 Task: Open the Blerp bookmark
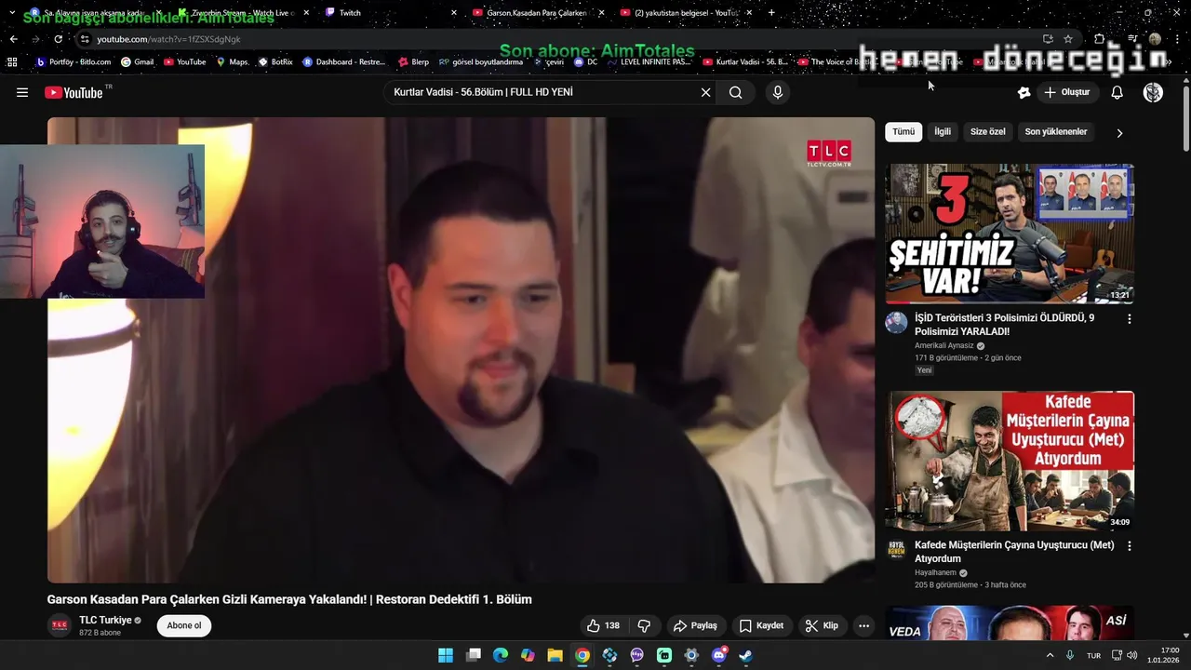click(x=413, y=62)
